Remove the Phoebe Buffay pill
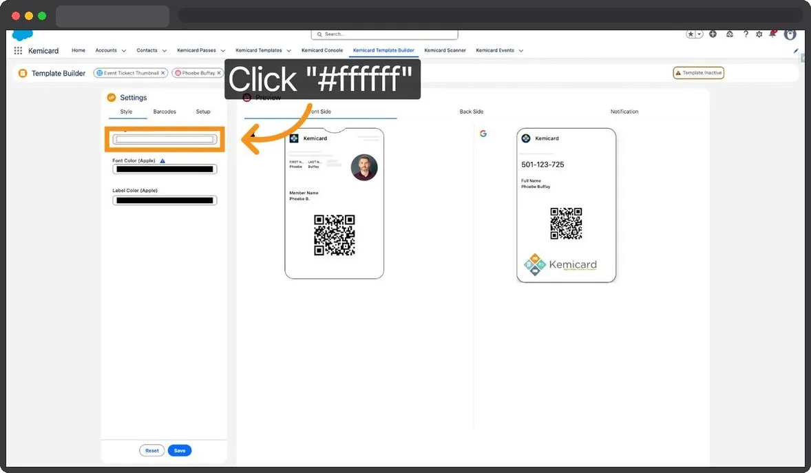Viewport: 811px width, 473px height. click(x=219, y=73)
